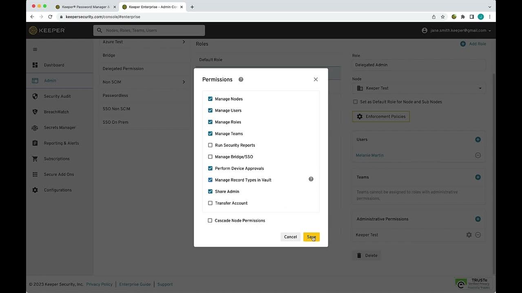Uncheck Perform Device Approvals

click(x=210, y=168)
